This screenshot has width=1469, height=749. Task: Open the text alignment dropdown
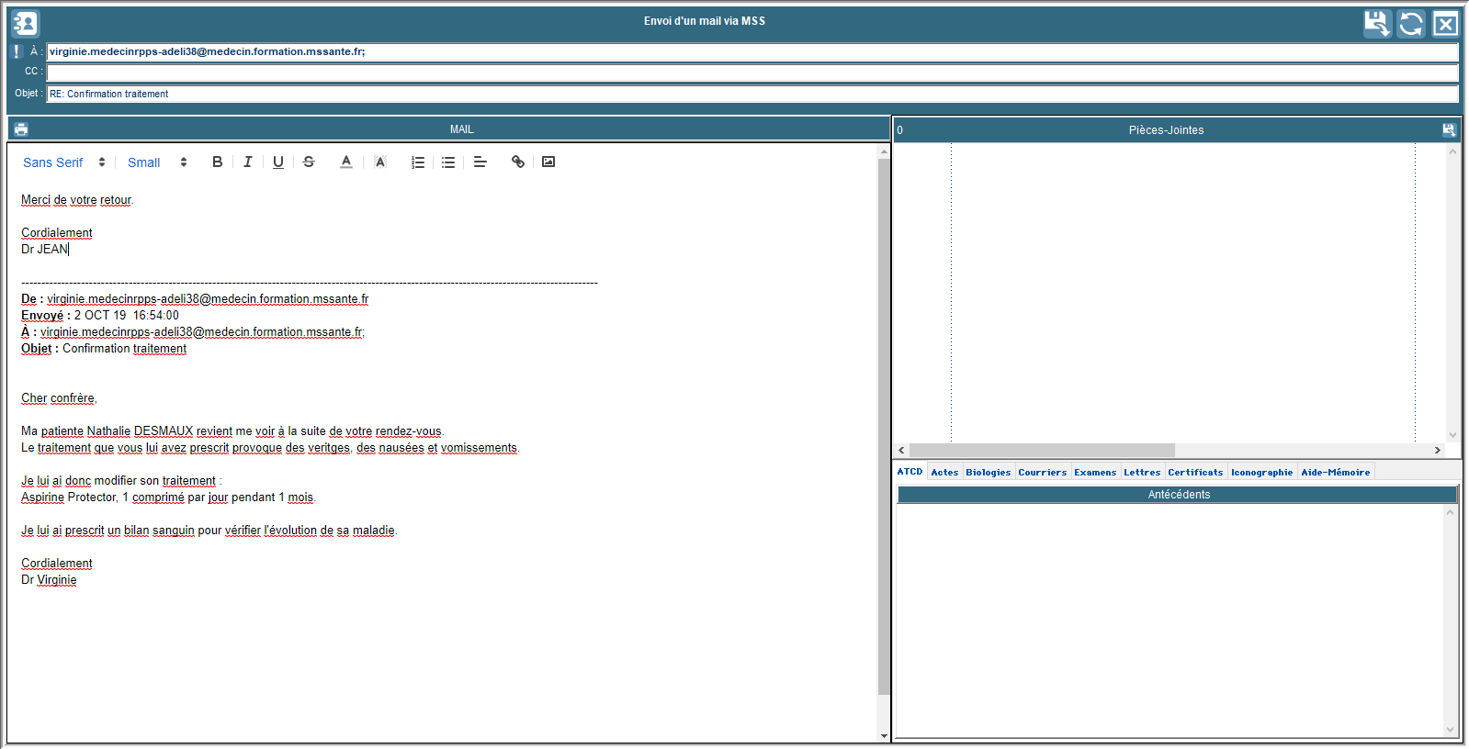(480, 162)
